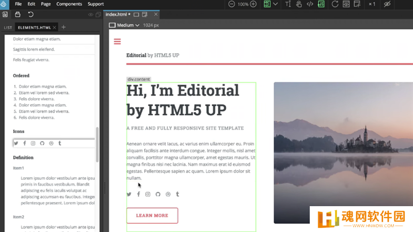Select the text editing tool icon
This screenshot has height=232, width=413.
[x=288, y=4]
